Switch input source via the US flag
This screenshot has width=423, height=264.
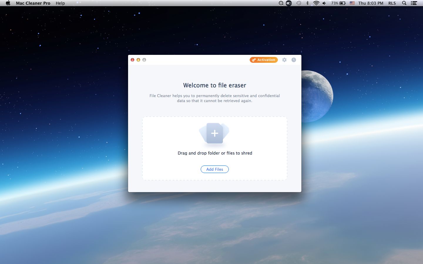pos(352,3)
